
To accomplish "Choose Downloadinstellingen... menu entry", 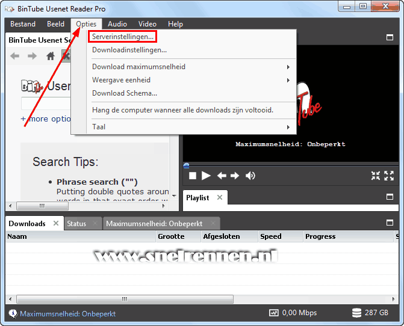I will [129, 50].
